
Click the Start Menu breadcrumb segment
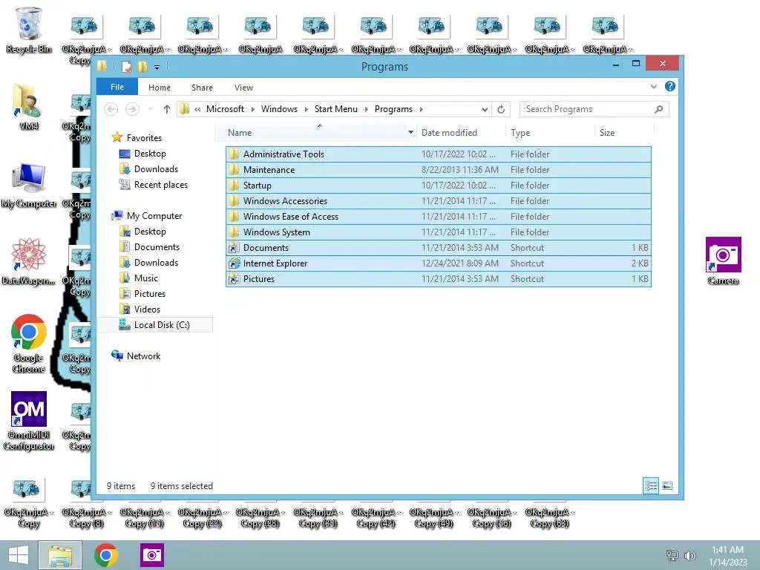click(x=336, y=109)
